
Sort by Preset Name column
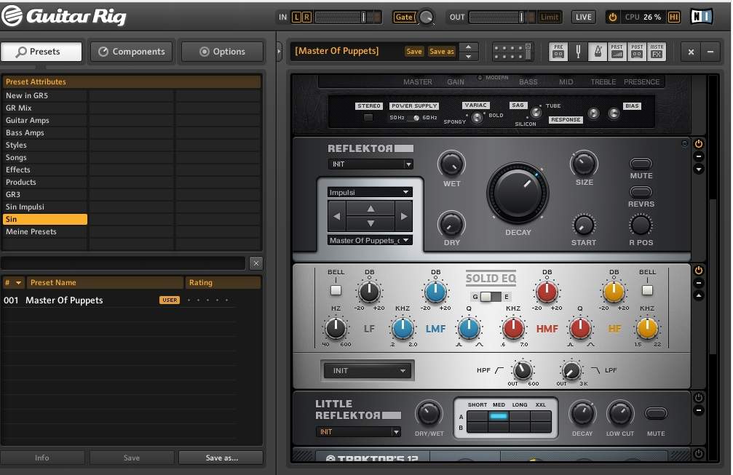pyautogui.click(x=106, y=282)
